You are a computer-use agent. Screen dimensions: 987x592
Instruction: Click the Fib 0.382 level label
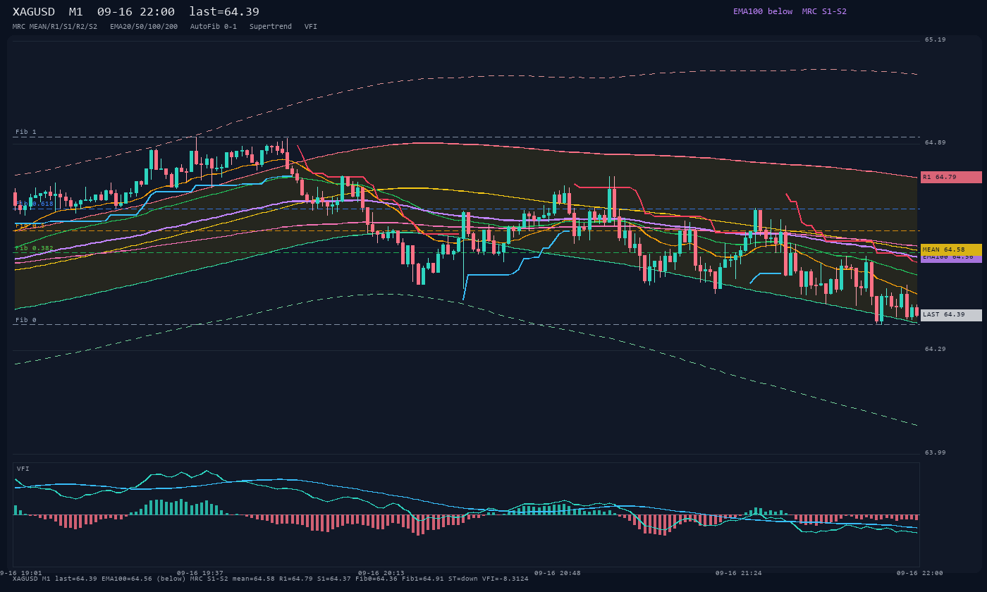click(x=35, y=248)
